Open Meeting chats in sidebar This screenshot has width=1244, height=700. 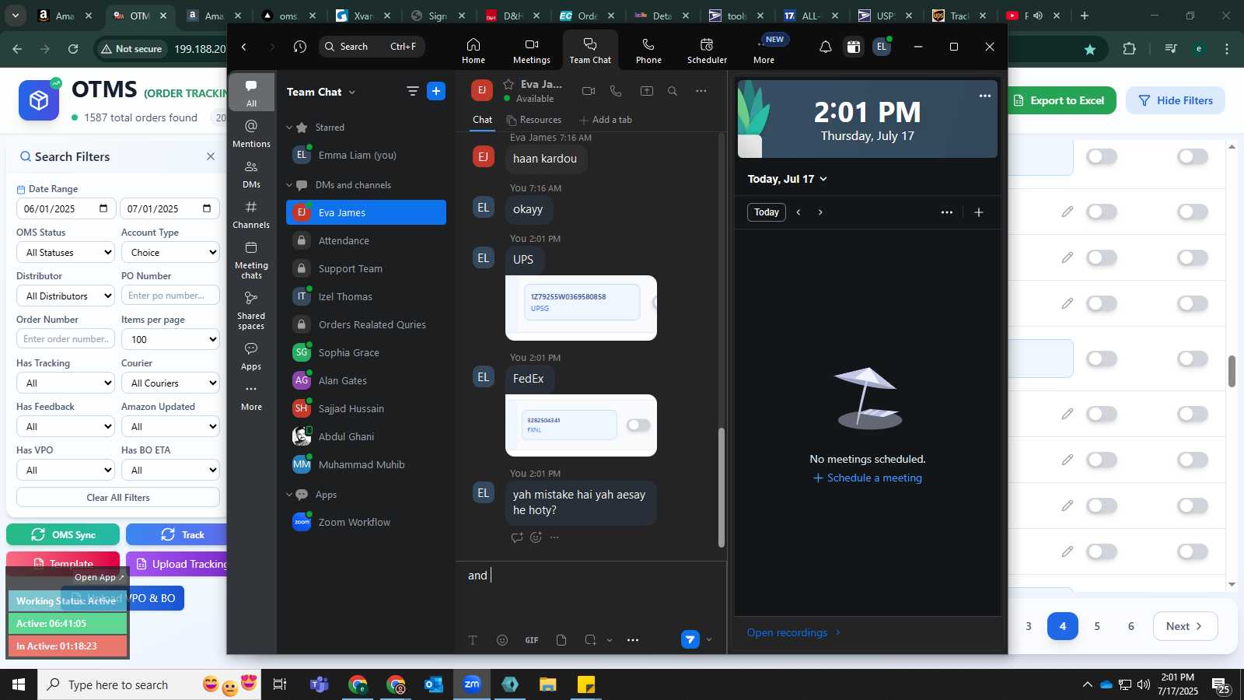point(251,260)
